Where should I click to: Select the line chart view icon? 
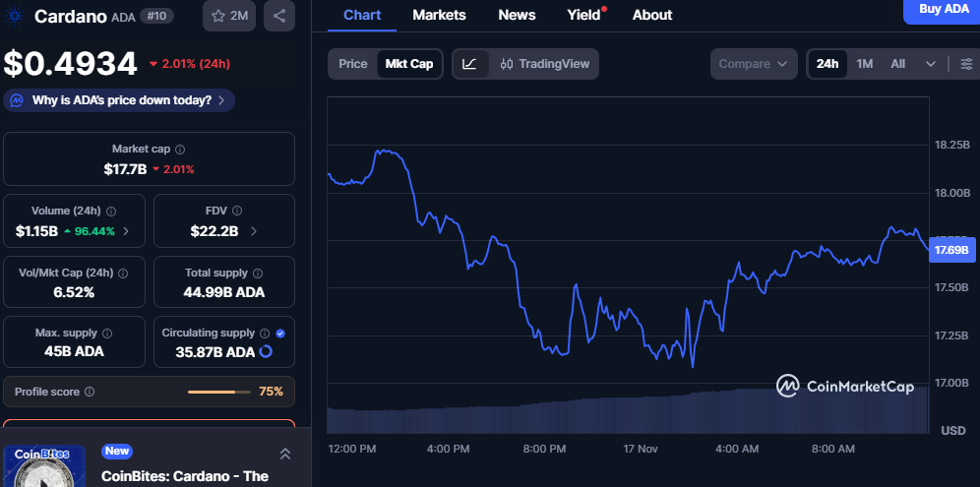470,64
